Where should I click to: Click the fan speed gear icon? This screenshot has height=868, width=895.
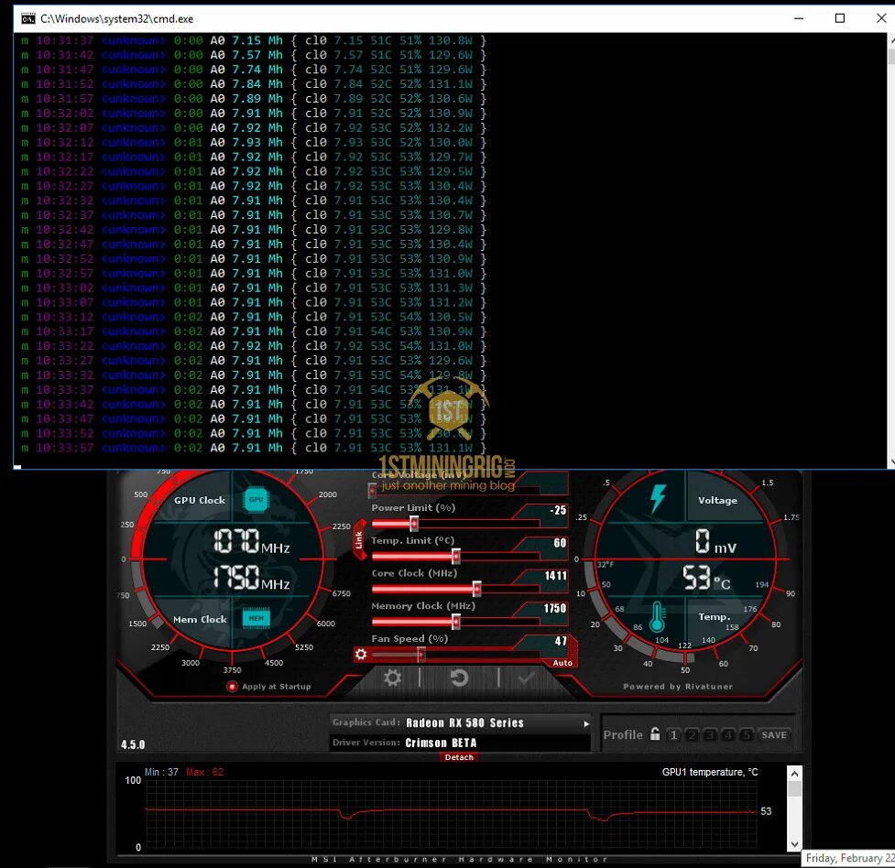(x=361, y=654)
